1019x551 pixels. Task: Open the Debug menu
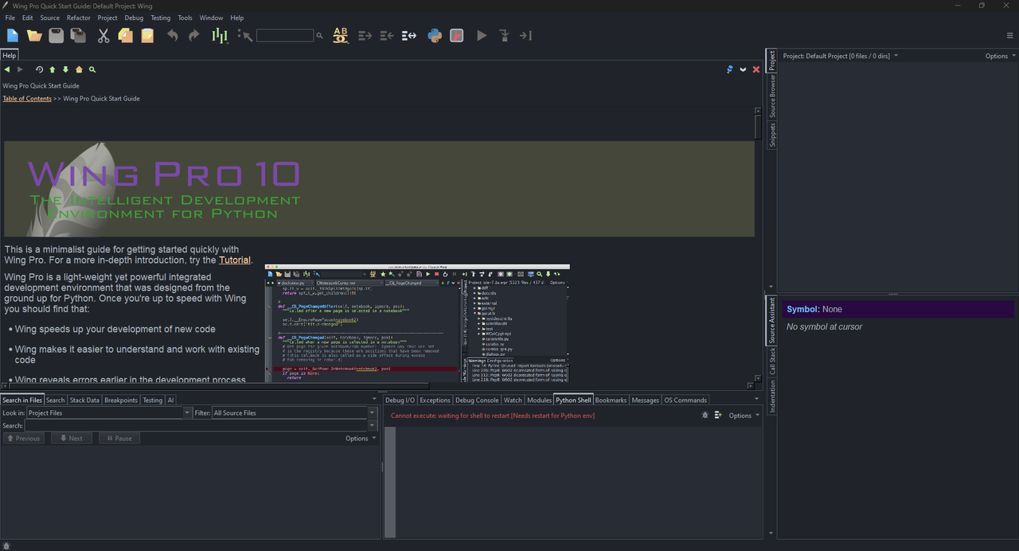[x=134, y=18]
